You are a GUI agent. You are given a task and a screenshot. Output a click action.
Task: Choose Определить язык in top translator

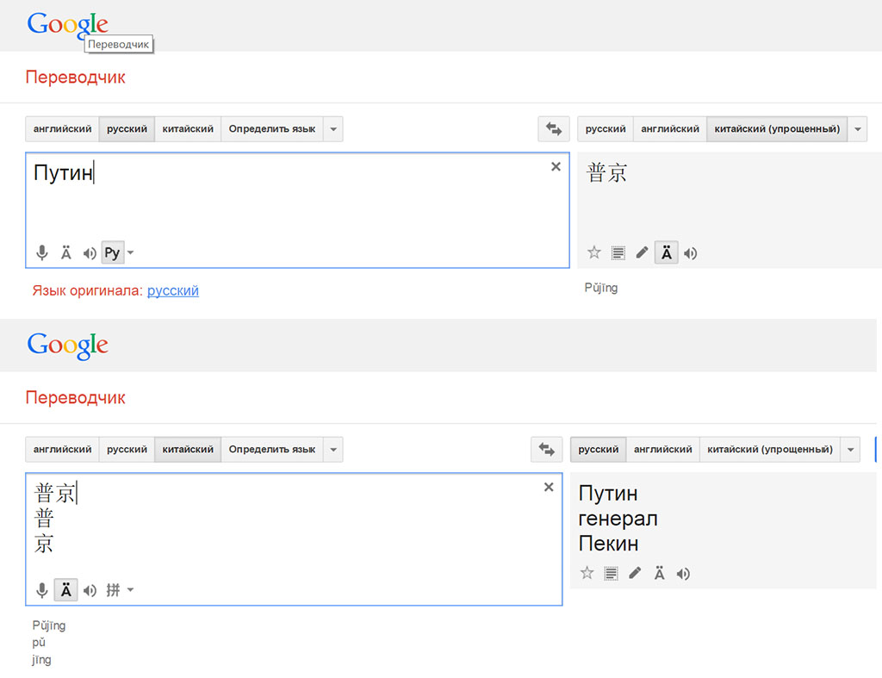pyautogui.click(x=272, y=129)
